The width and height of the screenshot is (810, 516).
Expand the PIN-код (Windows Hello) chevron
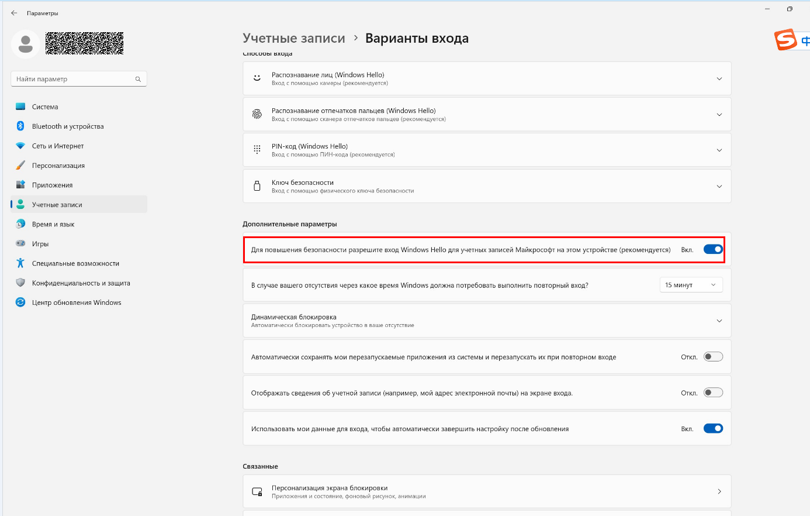pos(719,150)
